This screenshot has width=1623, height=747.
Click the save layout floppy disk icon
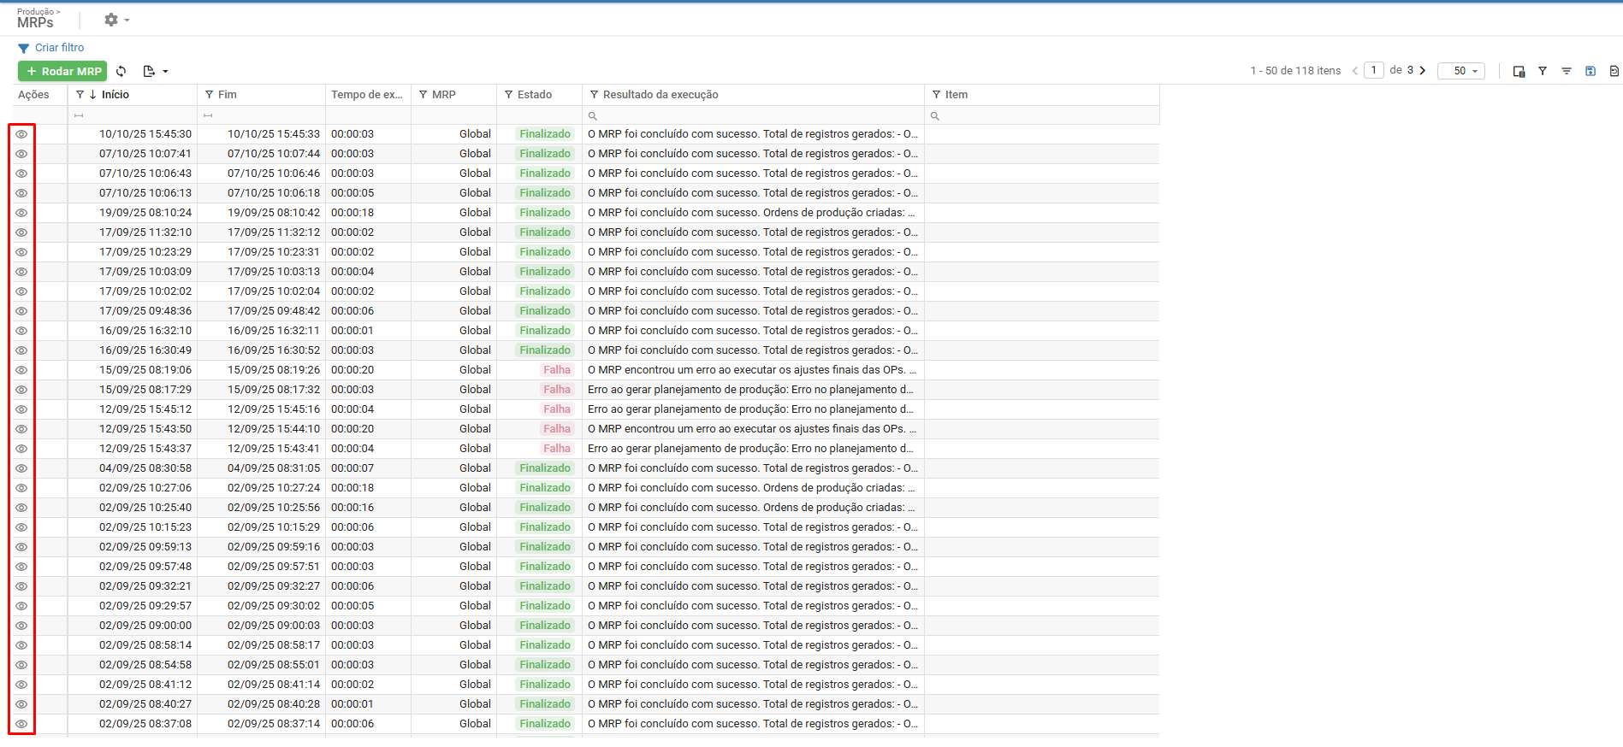(1590, 71)
